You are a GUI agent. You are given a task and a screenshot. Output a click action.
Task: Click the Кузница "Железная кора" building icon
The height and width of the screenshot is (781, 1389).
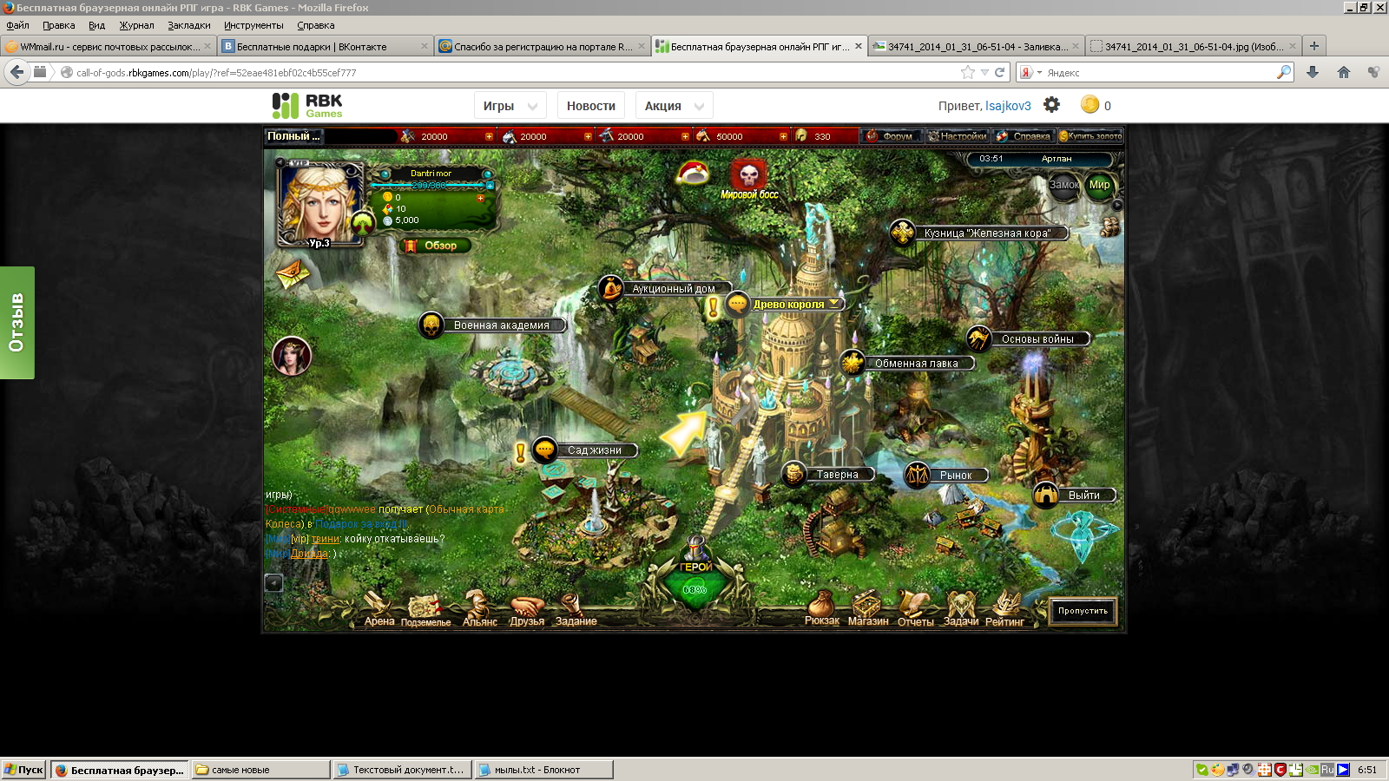pos(903,233)
